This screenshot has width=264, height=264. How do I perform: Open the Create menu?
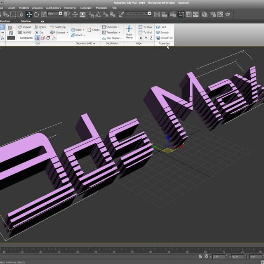(12, 8)
